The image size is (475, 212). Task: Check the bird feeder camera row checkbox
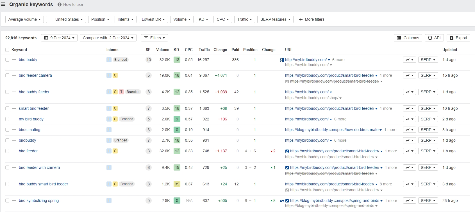point(7,75)
